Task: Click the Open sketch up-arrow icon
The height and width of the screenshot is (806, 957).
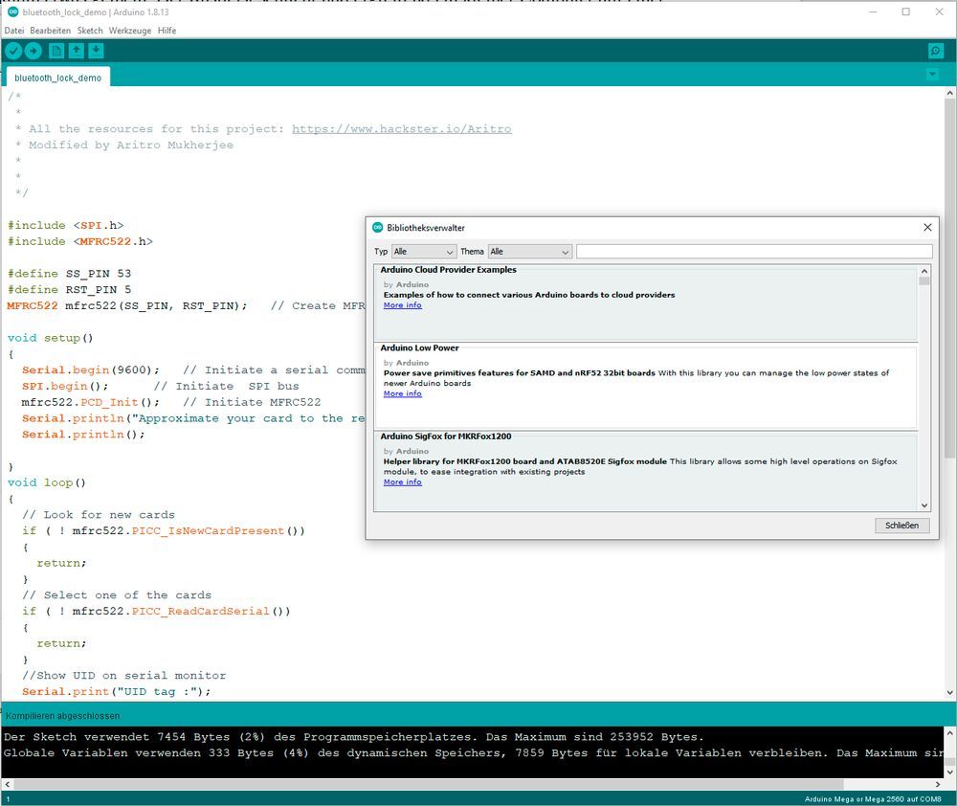Action: tap(77, 51)
